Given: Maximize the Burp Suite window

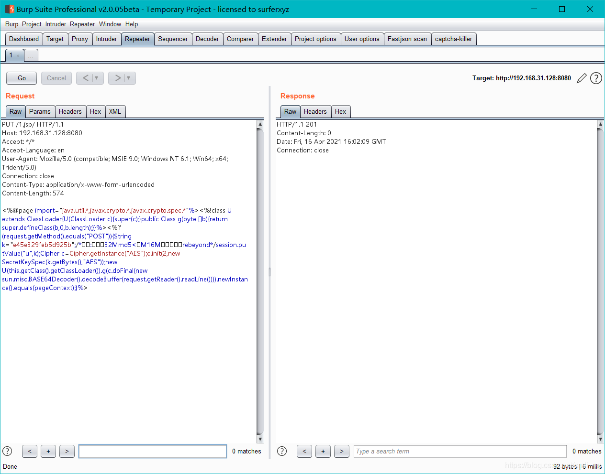Looking at the screenshot, I should 562,9.
